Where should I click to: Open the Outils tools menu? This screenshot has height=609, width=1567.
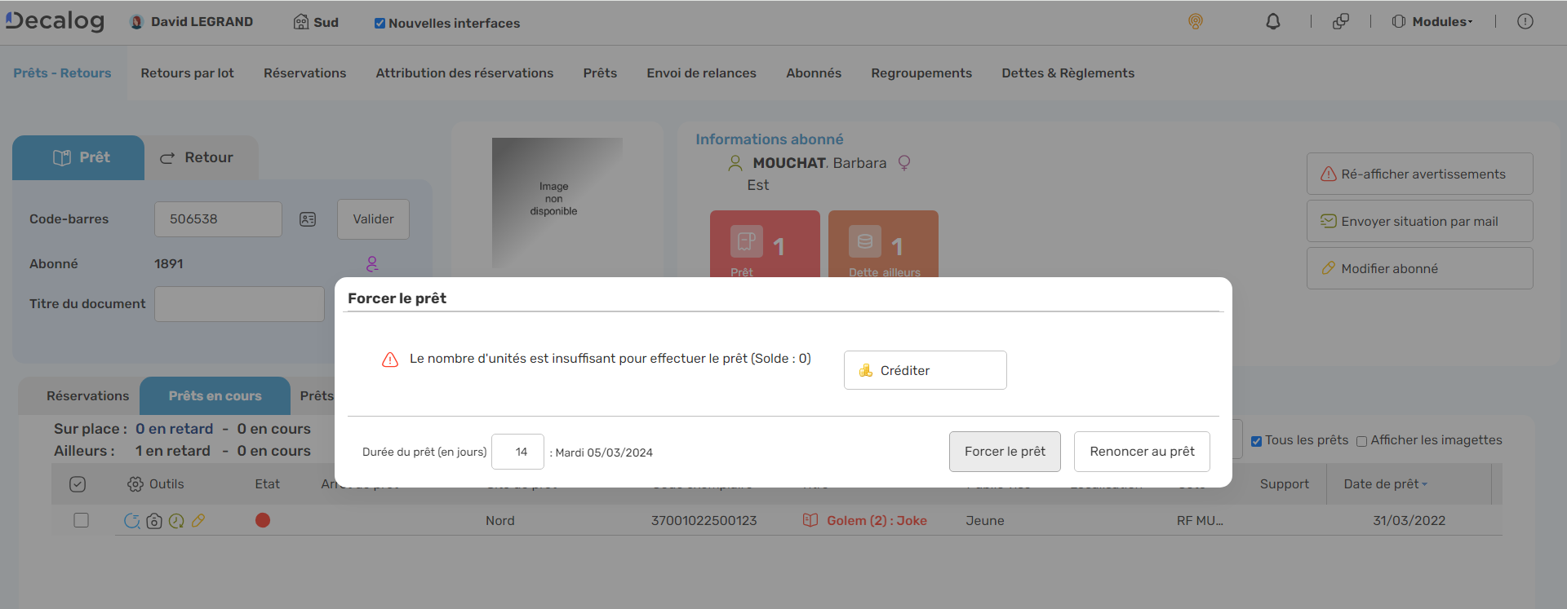coord(156,484)
